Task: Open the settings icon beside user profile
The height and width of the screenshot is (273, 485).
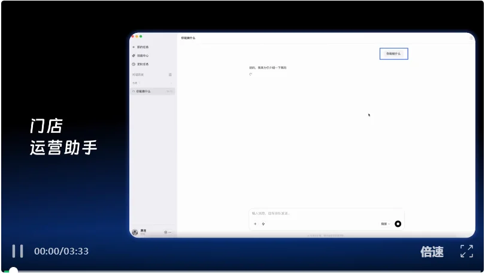Action: (165, 232)
